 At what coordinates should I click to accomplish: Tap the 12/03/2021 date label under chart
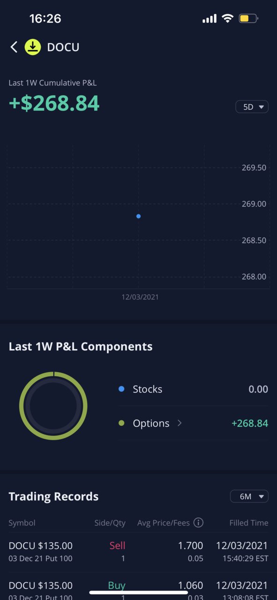pyautogui.click(x=140, y=297)
